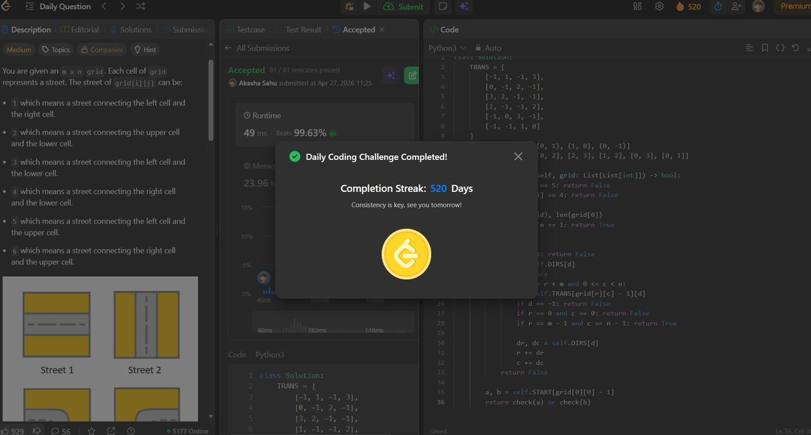Toggle the Auto lock setting

(x=488, y=48)
